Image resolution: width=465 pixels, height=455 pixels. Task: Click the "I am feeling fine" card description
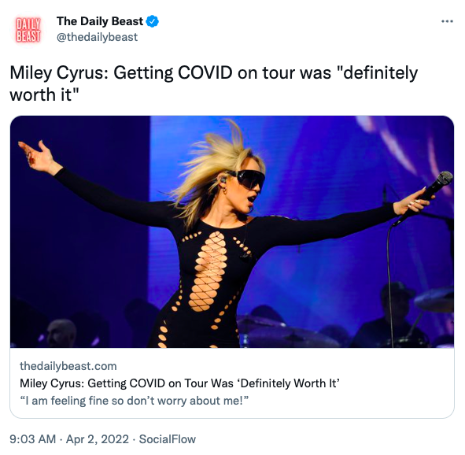click(134, 401)
